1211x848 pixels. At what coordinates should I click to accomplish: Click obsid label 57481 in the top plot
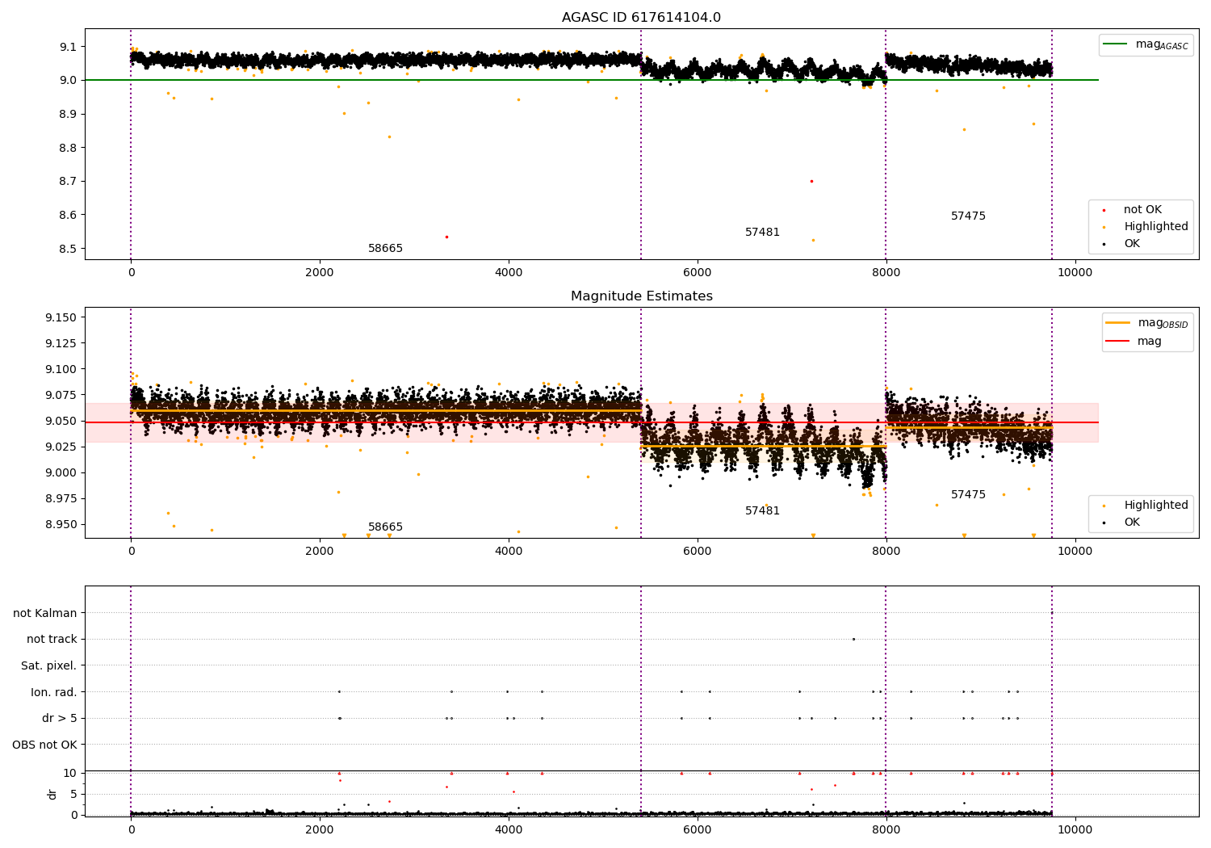click(762, 233)
